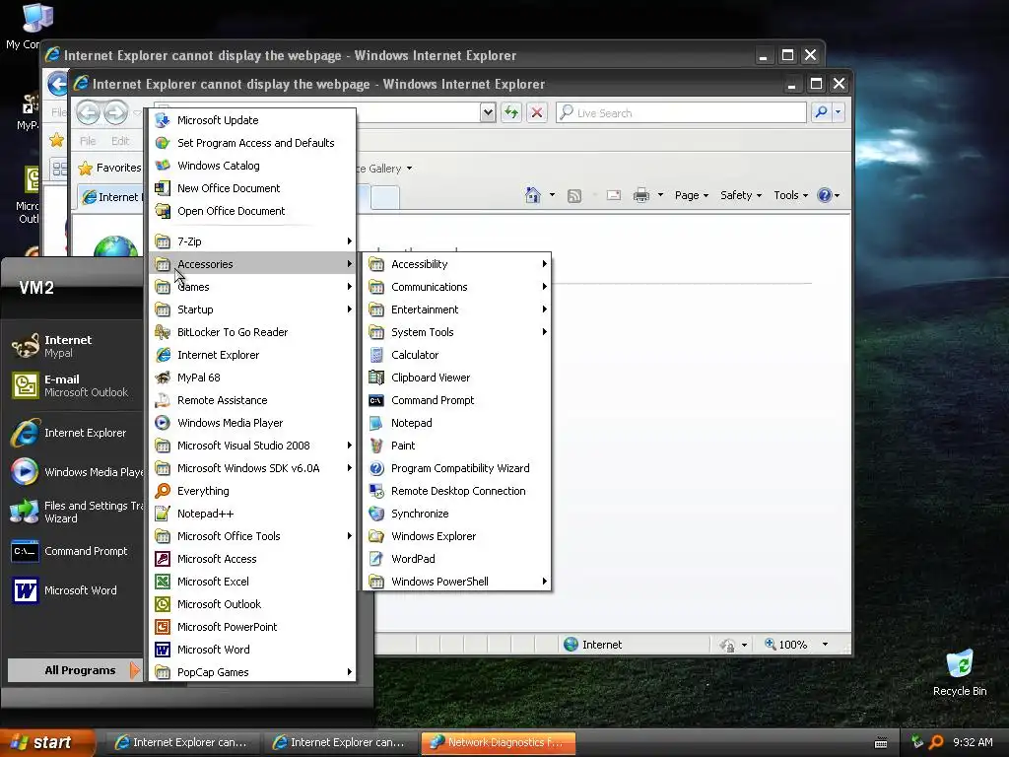Open the IE Tools menu
Screen dimensions: 1009x757
790,195
